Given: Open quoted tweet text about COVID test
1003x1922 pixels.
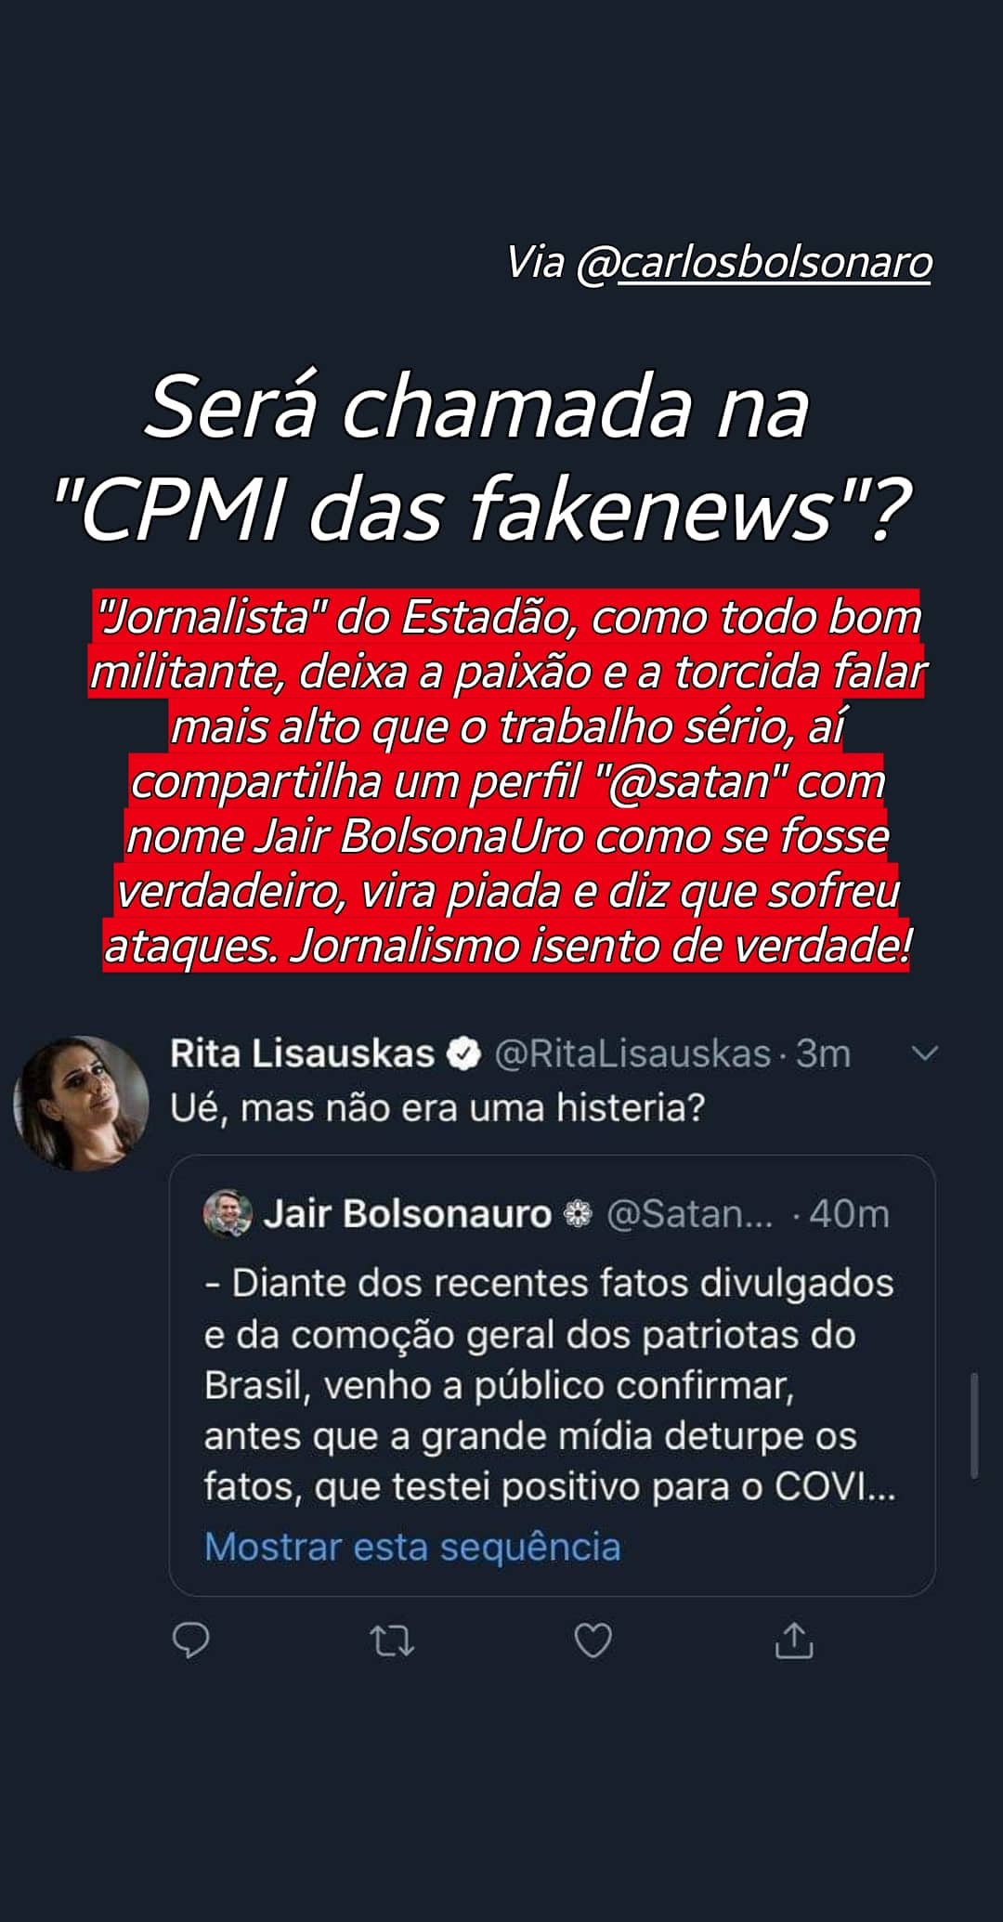Looking at the screenshot, I should (550, 1384).
